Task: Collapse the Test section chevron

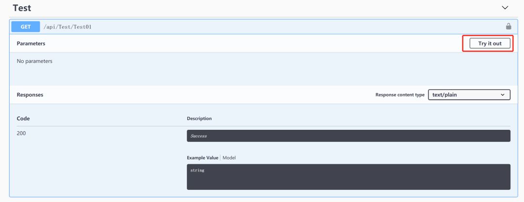Action: click(x=505, y=8)
